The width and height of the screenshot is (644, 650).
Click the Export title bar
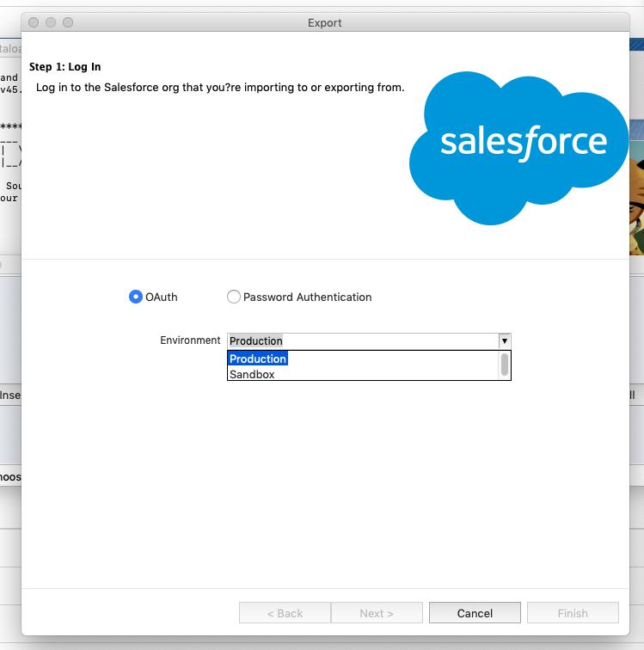coord(325,22)
